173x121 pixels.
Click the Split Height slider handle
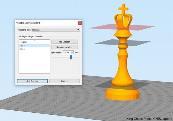pyautogui.click(x=71, y=57)
